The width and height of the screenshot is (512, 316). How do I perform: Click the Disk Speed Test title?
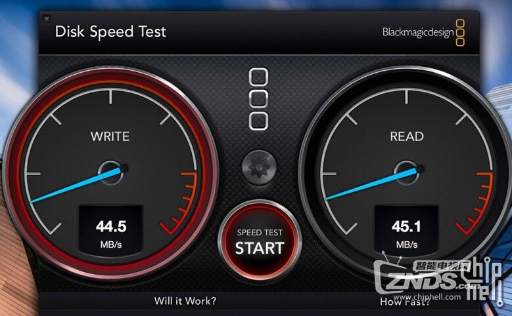coord(110,32)
